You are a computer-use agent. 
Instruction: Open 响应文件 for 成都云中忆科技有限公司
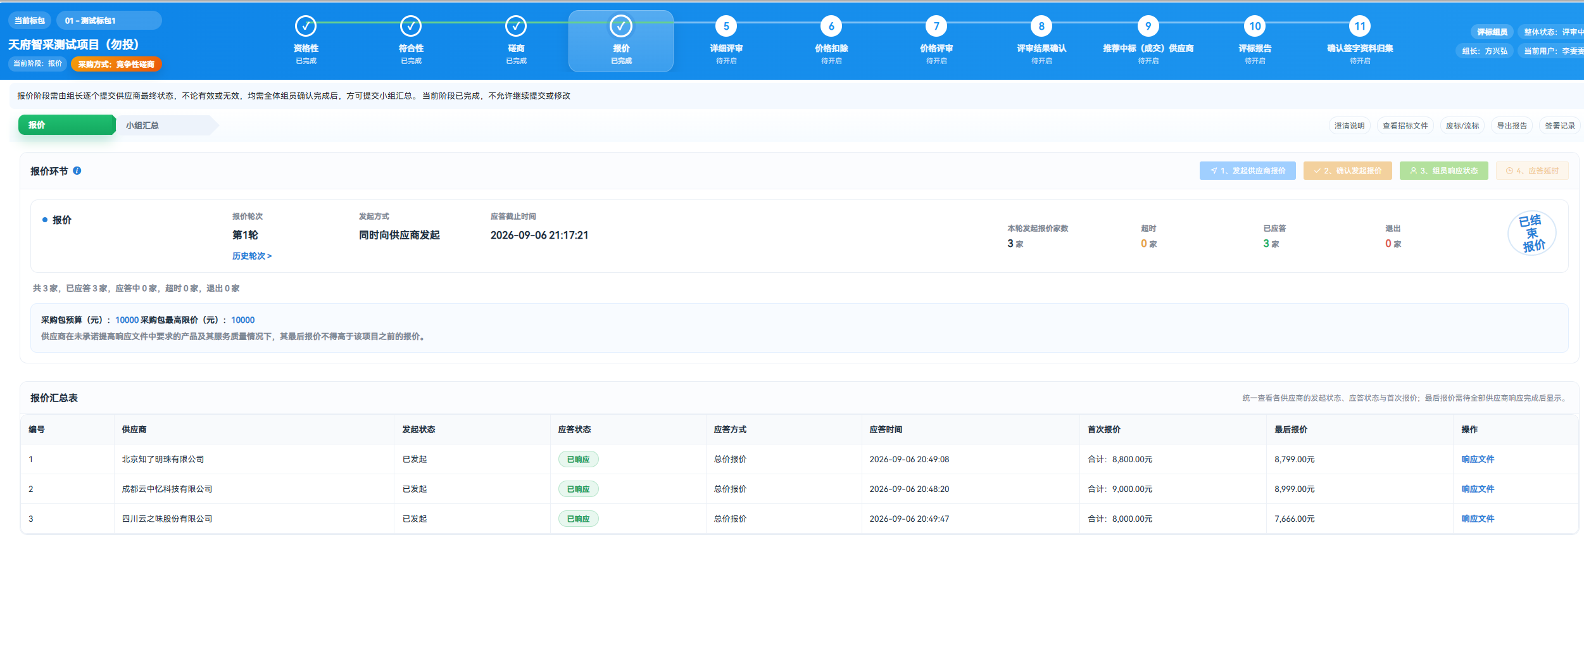[1478, 489]
